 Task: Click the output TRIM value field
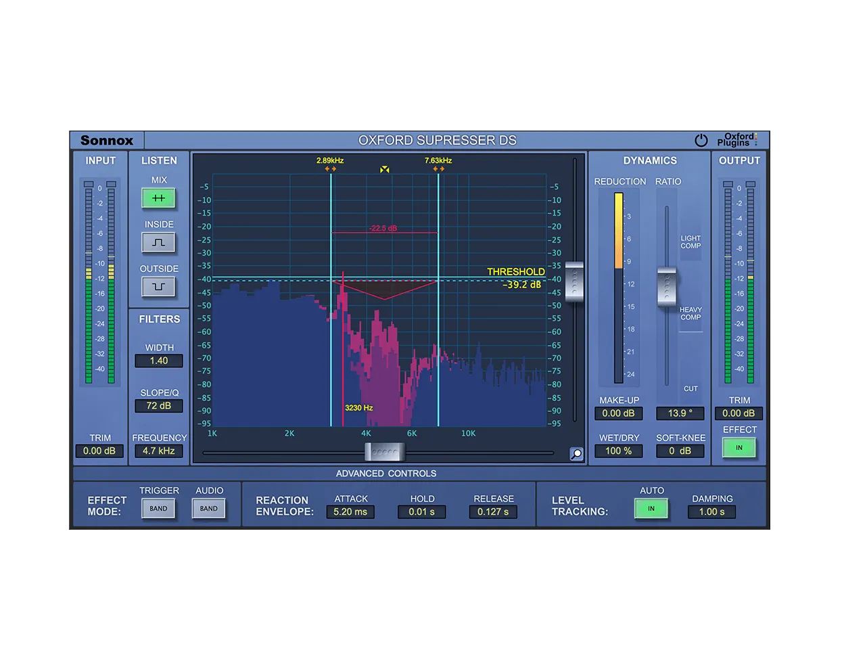(x=739, y=413)
